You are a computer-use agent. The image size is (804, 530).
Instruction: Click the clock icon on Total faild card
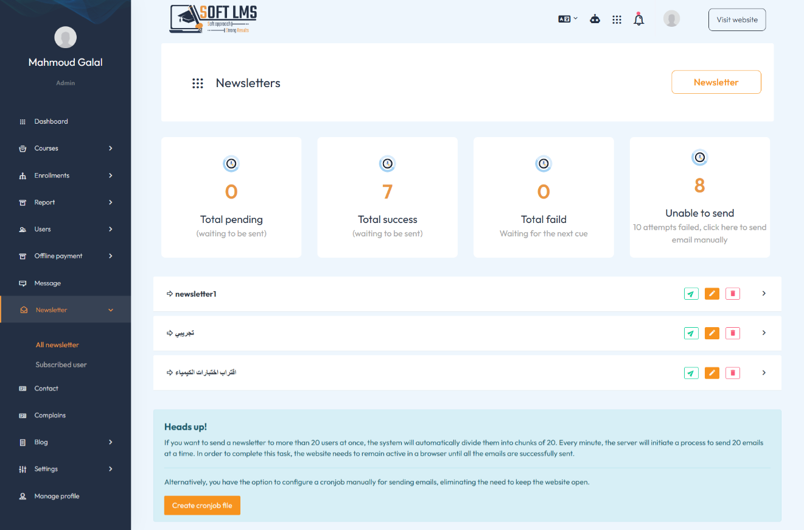544,164
